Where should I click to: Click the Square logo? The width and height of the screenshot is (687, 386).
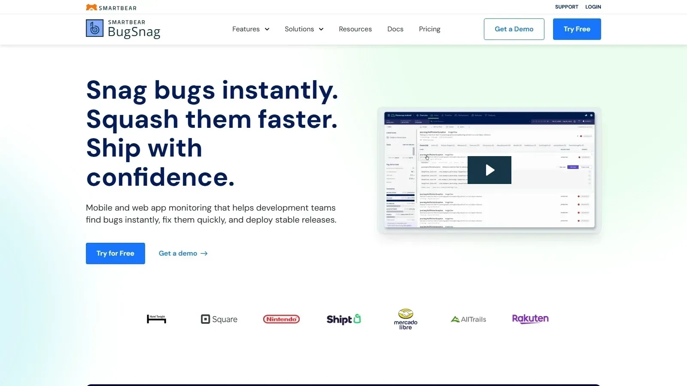(x=219, y=319)
